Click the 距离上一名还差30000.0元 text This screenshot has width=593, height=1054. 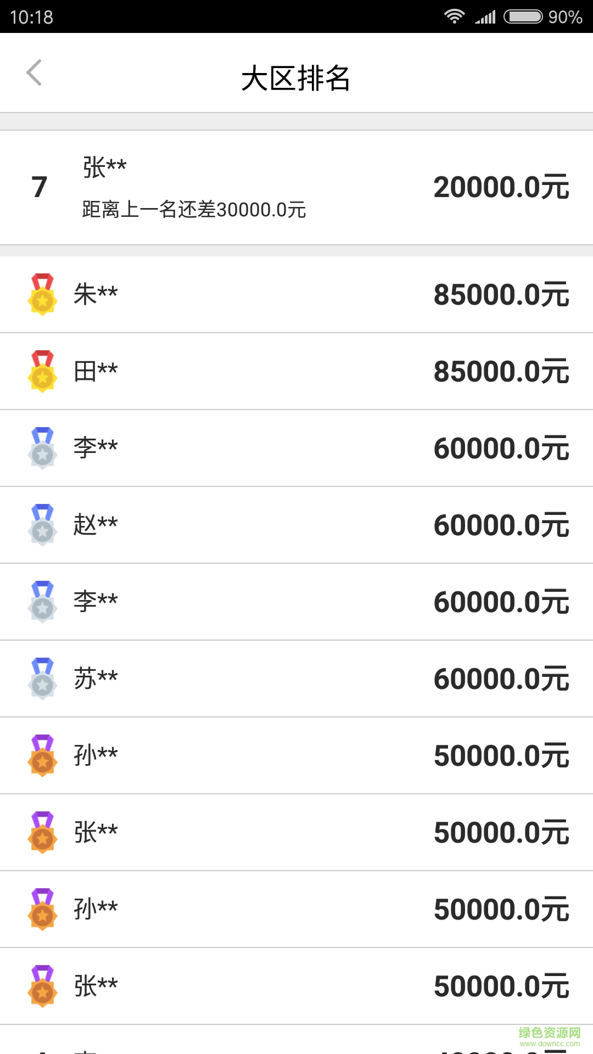[x=194, y=210]
